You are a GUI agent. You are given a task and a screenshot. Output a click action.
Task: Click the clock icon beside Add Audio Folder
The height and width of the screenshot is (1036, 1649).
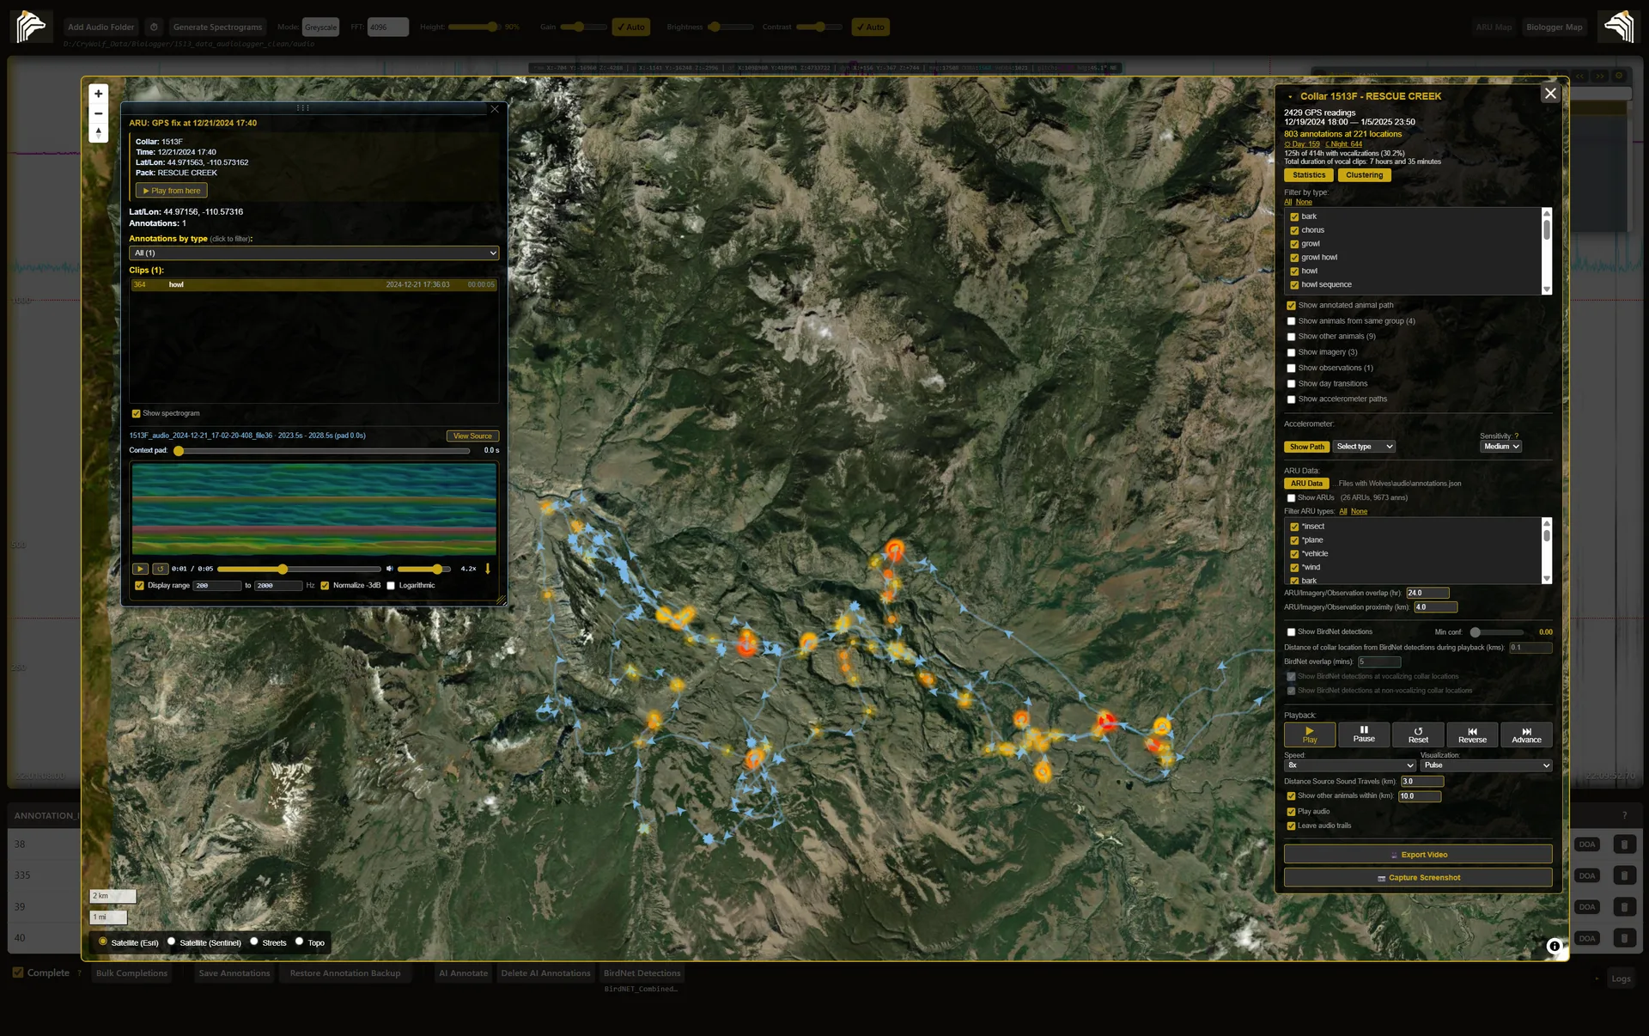click(154, 27)
